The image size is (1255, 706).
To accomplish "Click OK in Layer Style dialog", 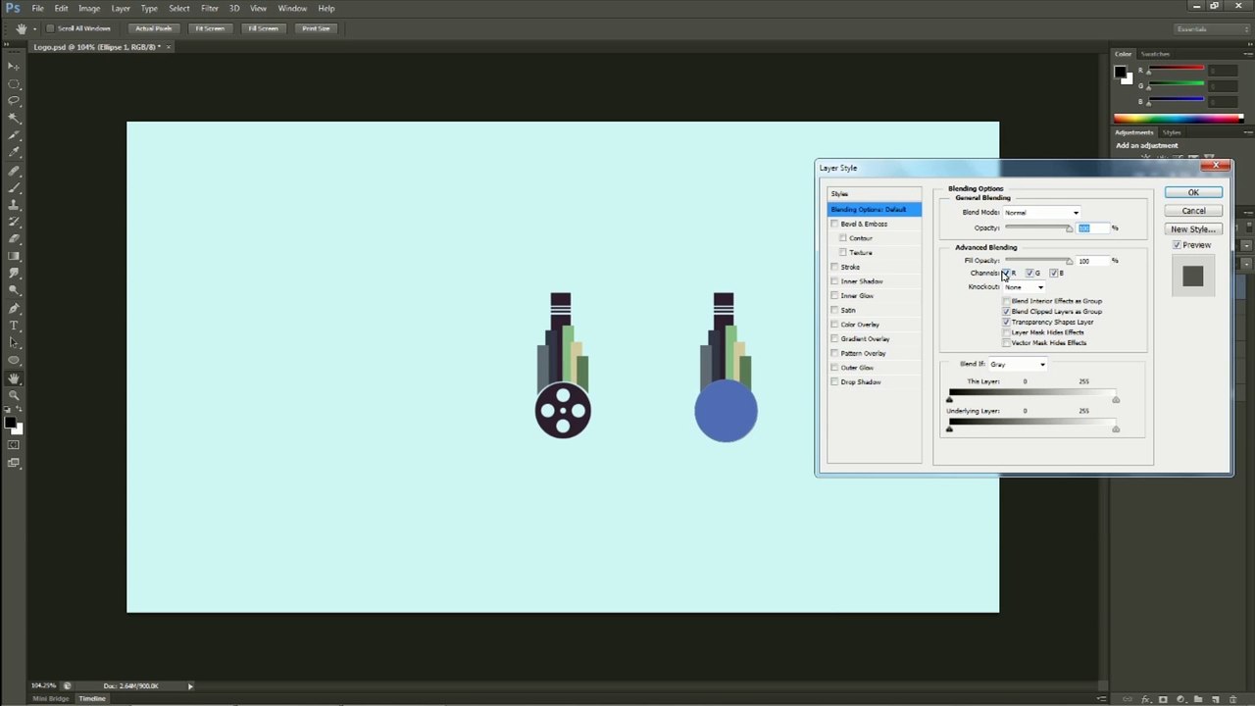I will (x=1193, y=192).
